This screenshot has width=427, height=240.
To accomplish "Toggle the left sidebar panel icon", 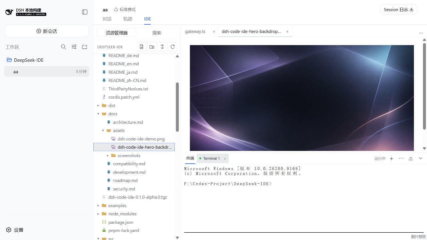I will pyautogui.click(x=85, y=12).
